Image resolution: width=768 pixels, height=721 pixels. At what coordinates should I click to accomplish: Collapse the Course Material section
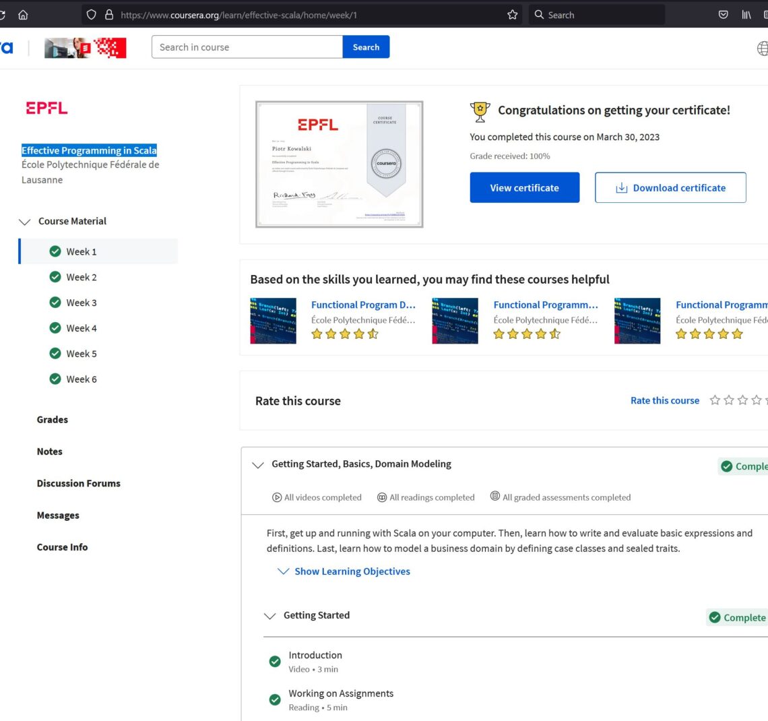coord(24,222)
